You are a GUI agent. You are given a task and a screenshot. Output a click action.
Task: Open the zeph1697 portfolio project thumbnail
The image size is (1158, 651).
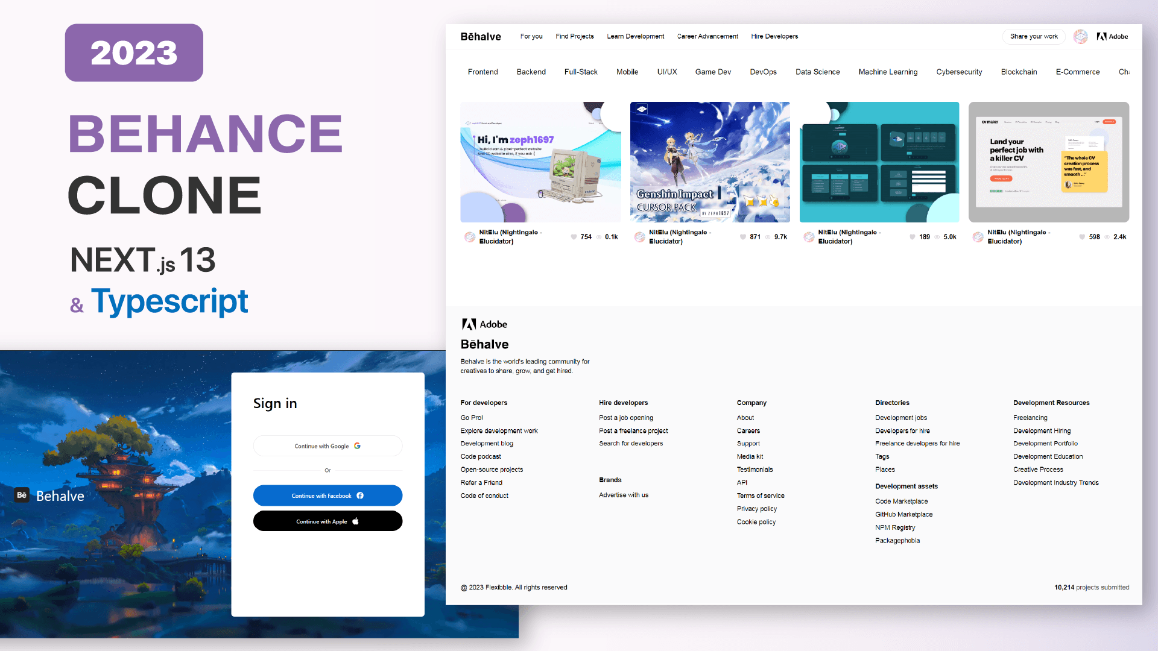point(540,162)
